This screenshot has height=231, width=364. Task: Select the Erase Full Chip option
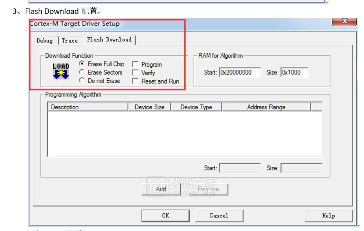tap(82, 64)
